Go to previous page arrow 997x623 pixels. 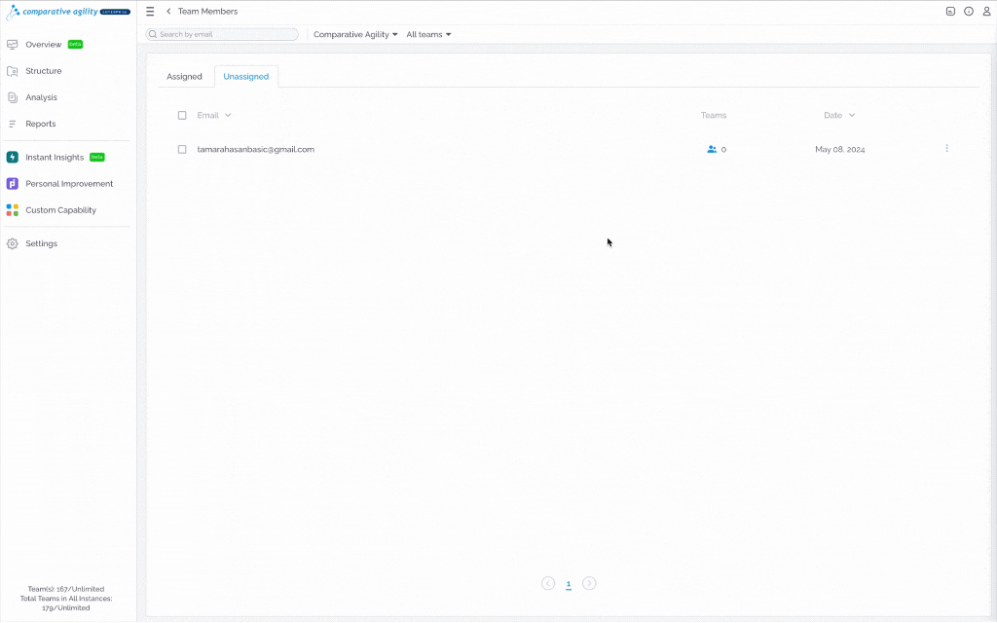tap(548, 583)
